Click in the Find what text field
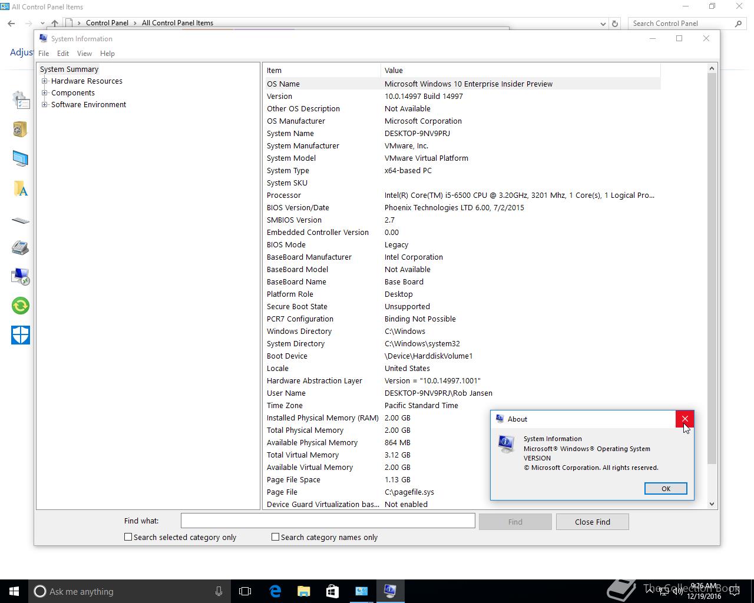 tap(328, 521)
